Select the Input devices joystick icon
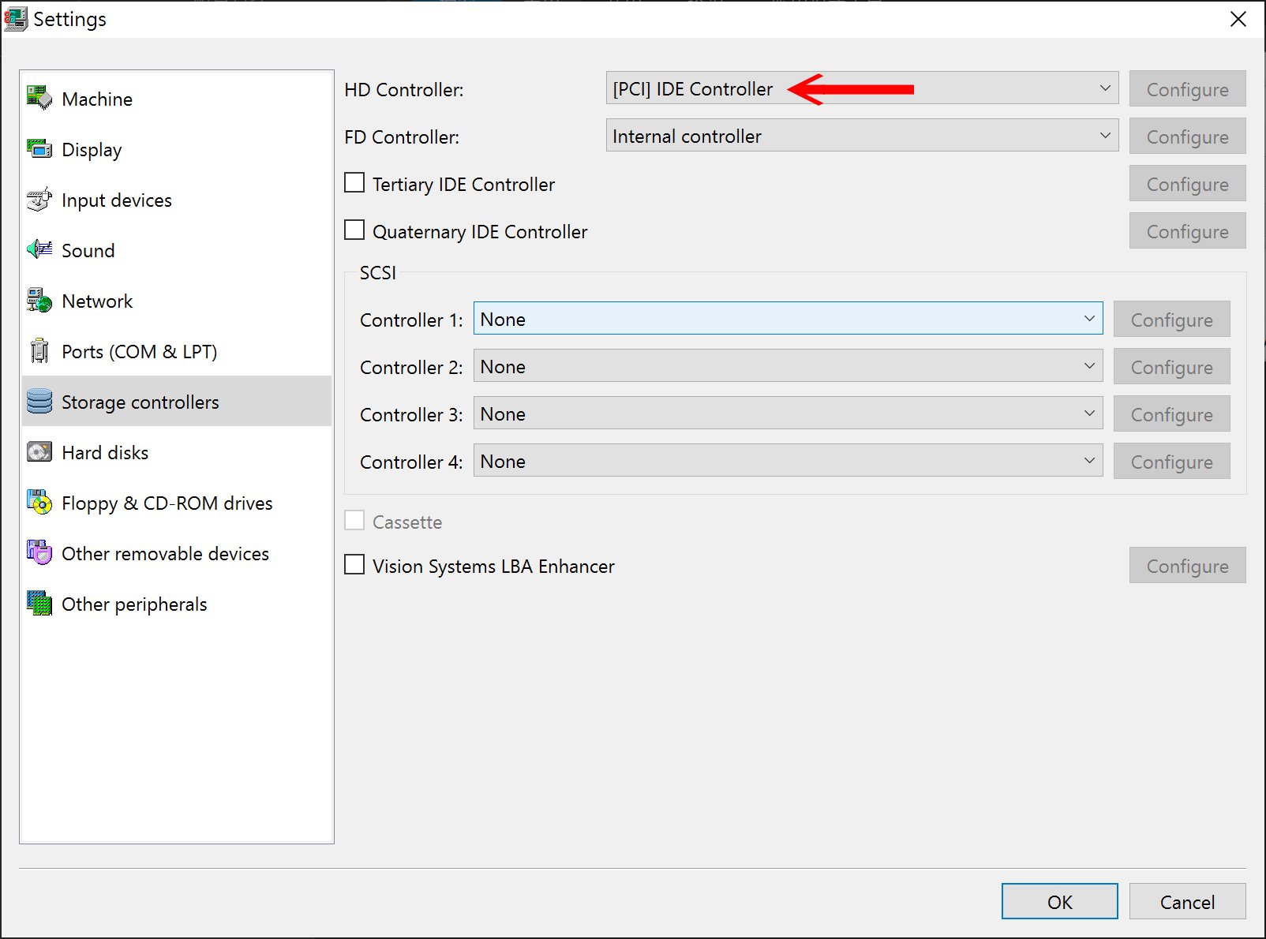This screenshot has height=939, width=1266. pyautogui.click(x=39, y=200)
